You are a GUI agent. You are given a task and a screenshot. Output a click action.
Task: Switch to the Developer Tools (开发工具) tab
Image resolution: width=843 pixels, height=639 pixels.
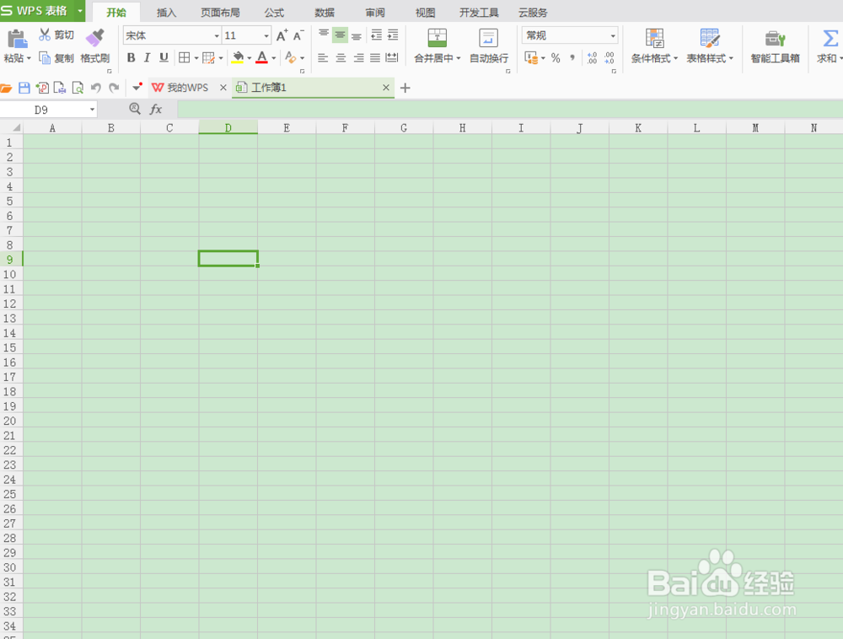(479, 13)
